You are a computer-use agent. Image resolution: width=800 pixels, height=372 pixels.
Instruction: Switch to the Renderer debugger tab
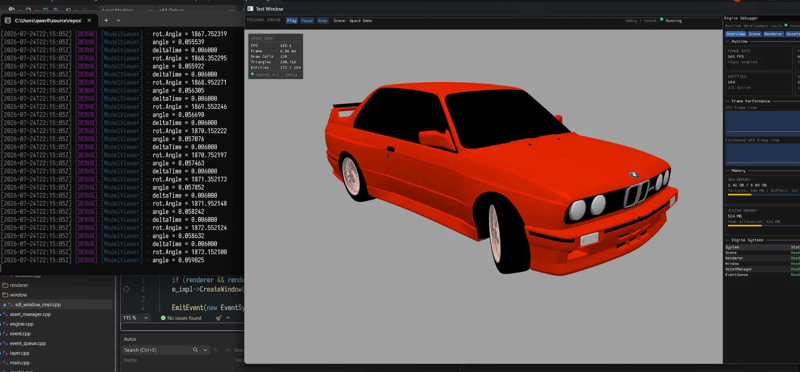773,34
